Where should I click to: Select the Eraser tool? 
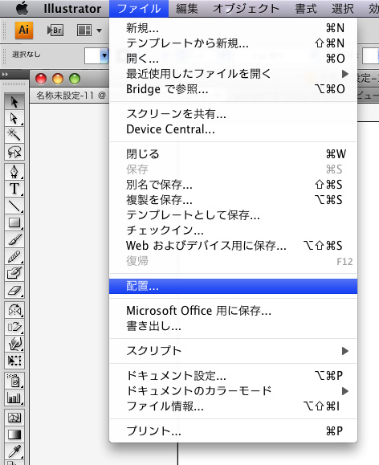14,290
